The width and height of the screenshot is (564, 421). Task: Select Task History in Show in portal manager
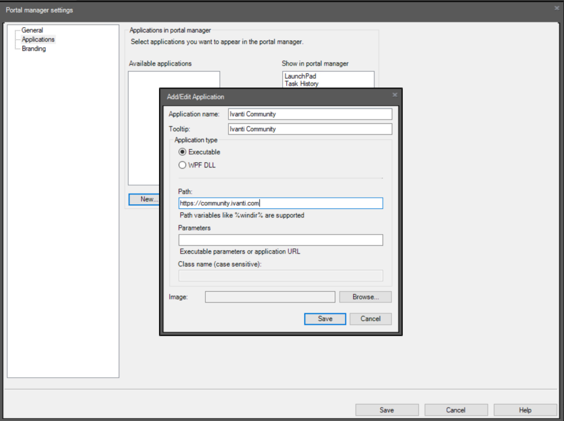click(300, 83)
